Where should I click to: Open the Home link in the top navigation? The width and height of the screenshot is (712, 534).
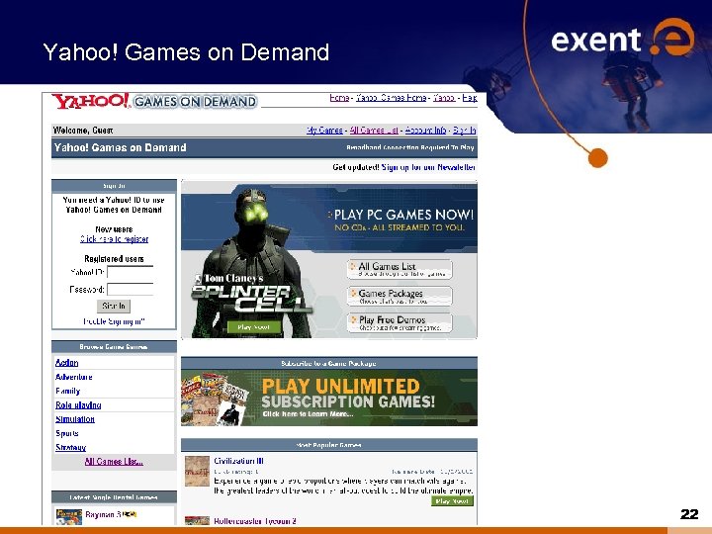tap(339, 98)
